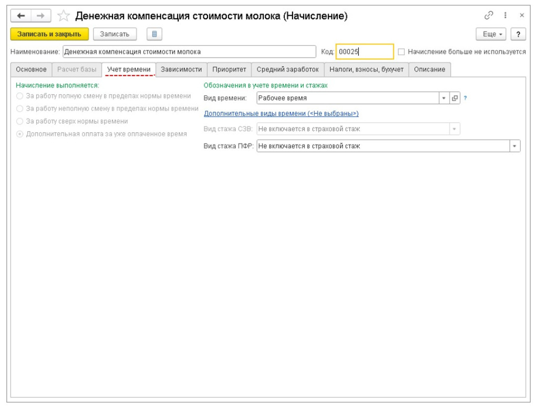The height and width of the screenshot is (406, 538).
Task: Click the forward navigation arrow
Action: point(40,16)
